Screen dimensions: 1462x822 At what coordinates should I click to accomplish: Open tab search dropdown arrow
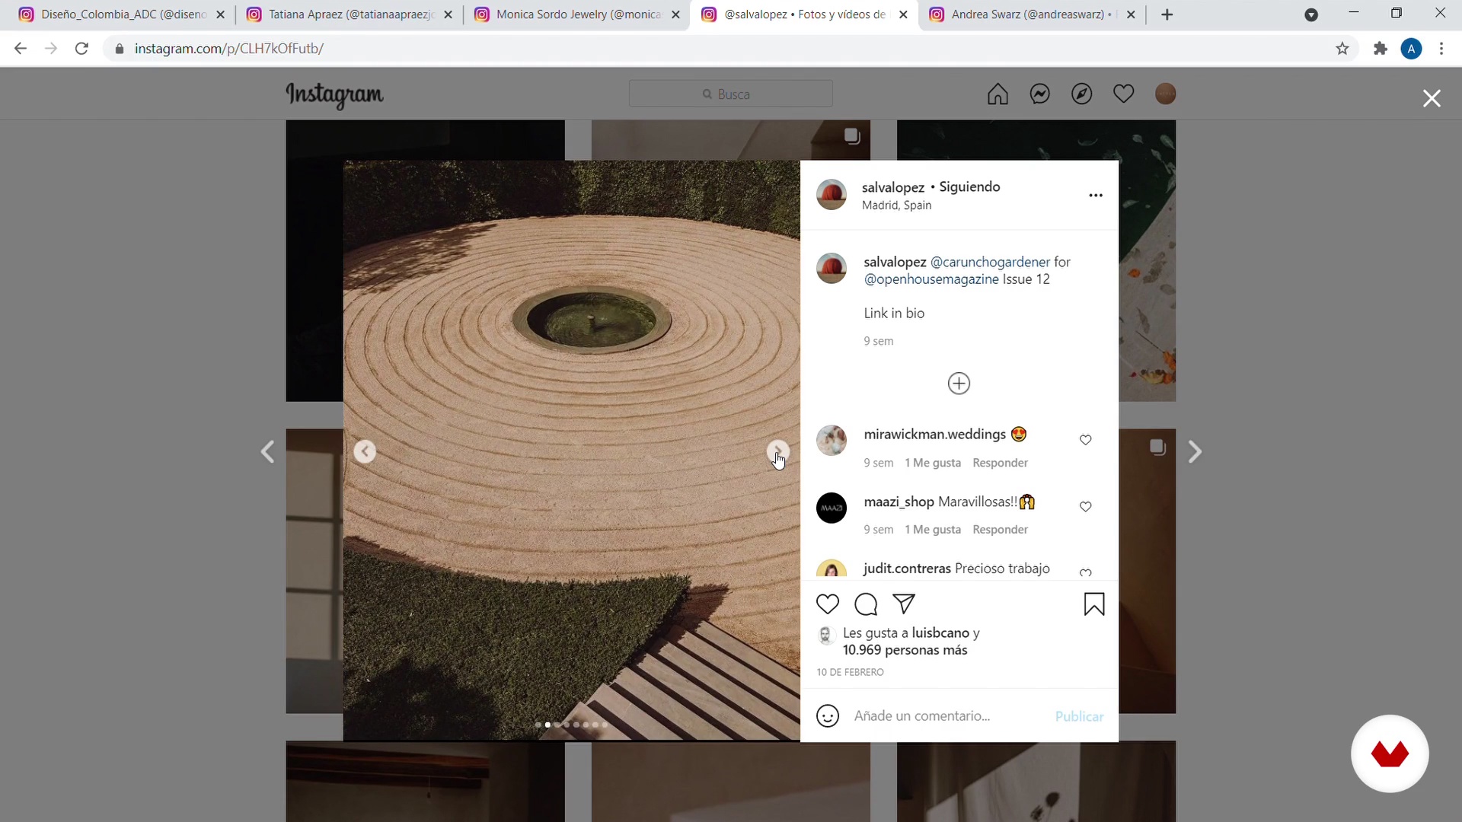[x=1311, y=14]
